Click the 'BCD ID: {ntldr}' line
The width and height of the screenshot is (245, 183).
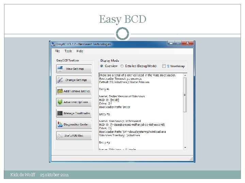click(109, 100)
